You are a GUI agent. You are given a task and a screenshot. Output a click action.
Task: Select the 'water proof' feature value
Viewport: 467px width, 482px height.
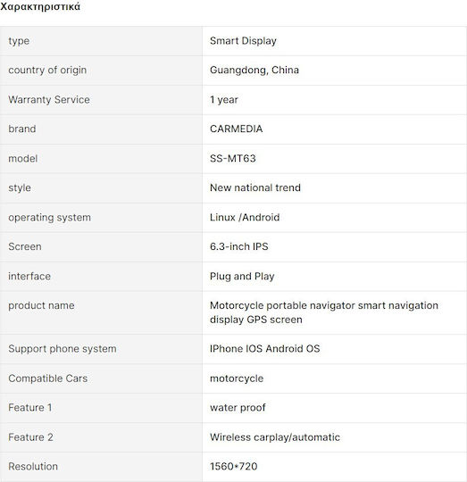click(x=238, y=408)
